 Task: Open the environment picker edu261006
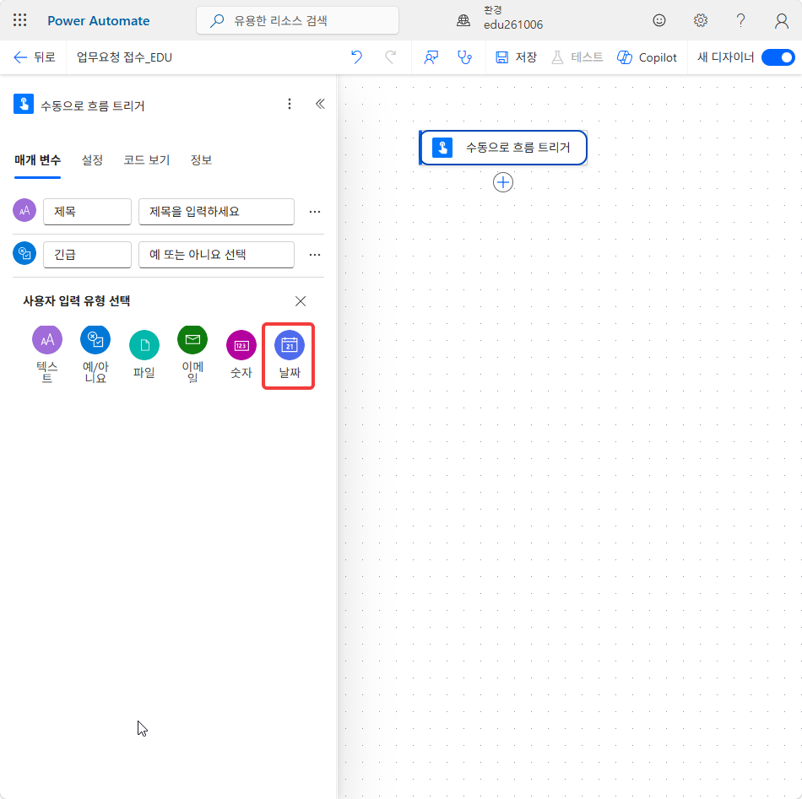pyautogui.click(x=513, y=19)
